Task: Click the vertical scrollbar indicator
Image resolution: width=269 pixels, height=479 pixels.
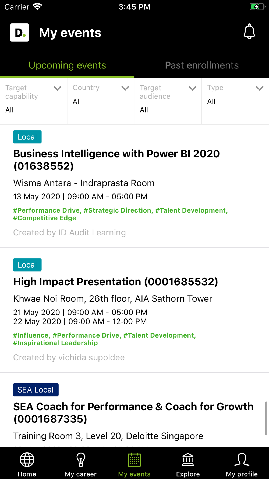Action: click(266, 418)
